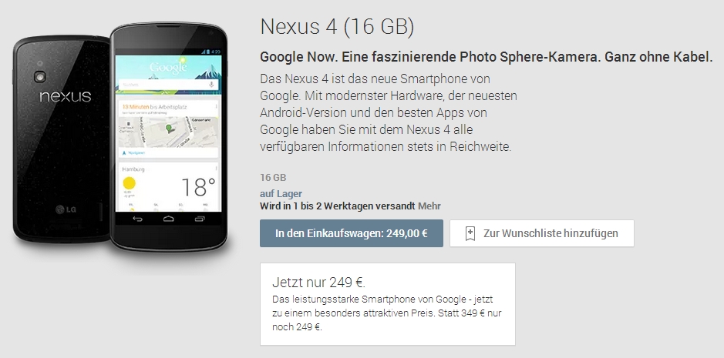Click the Nexus 4 (16 GB) product title
Screen dimensions: 724x358
point(337,27)
